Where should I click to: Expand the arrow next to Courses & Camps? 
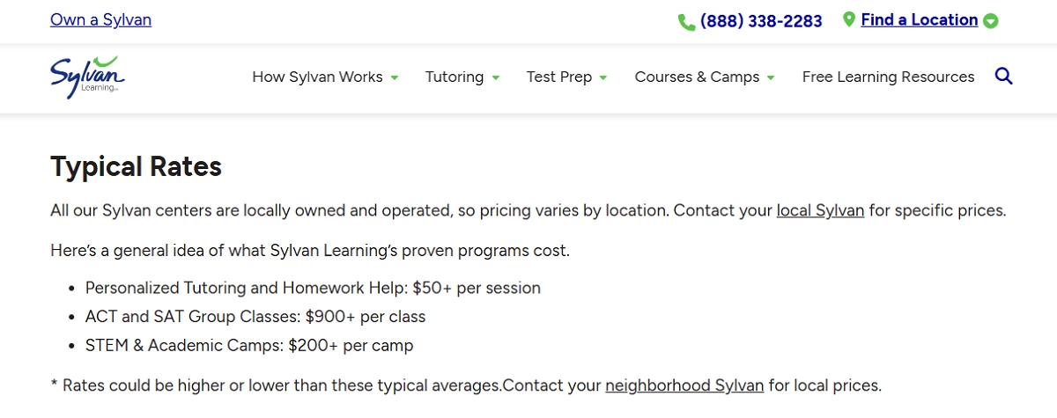[771, 77]
